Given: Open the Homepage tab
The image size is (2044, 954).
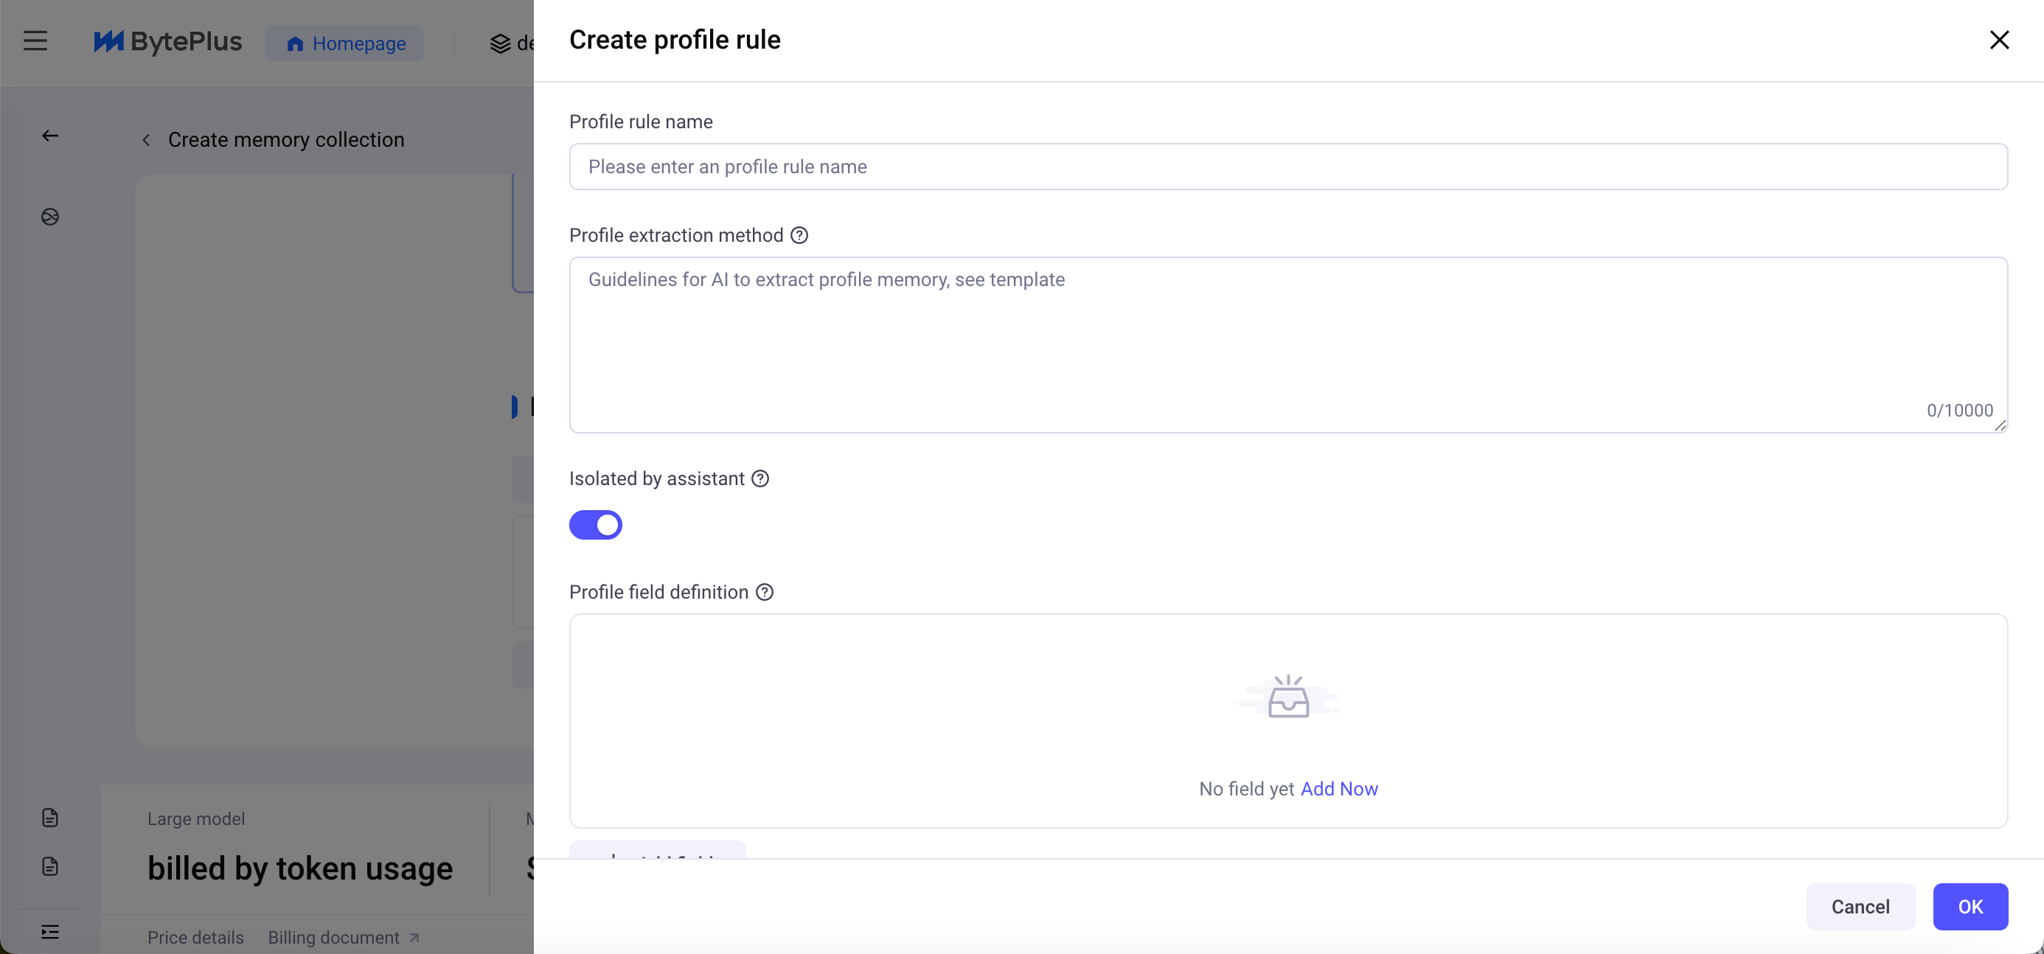Looking at the screenshot, I should point(345,43).
